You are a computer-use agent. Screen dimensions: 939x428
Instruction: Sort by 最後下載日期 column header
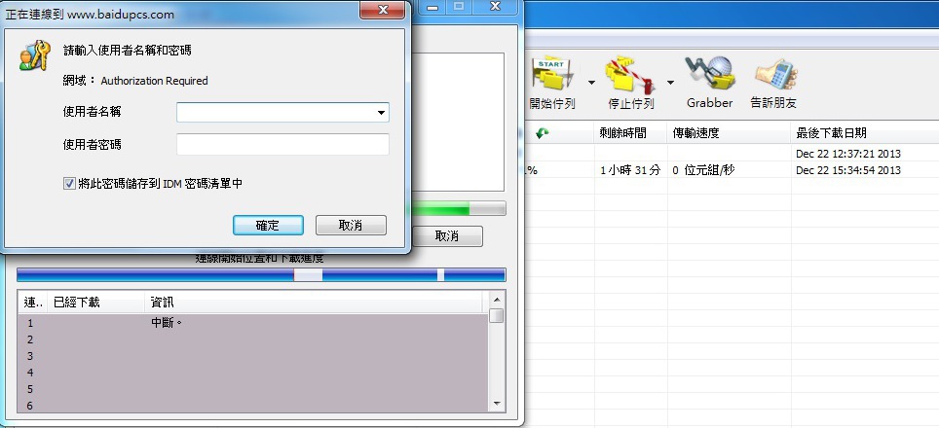pyautogui.click(x=865, y=132)
